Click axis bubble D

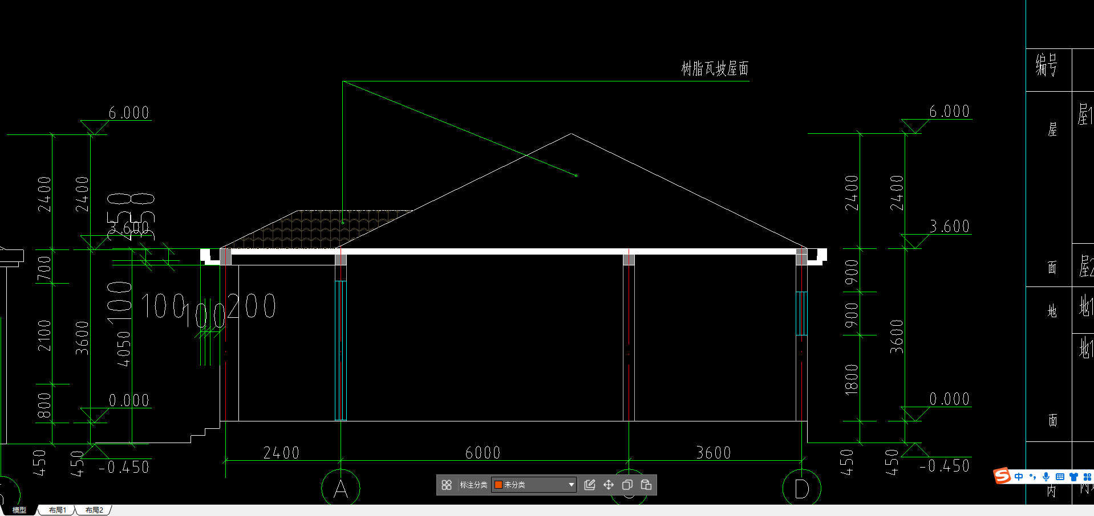(x=802, y=488)
